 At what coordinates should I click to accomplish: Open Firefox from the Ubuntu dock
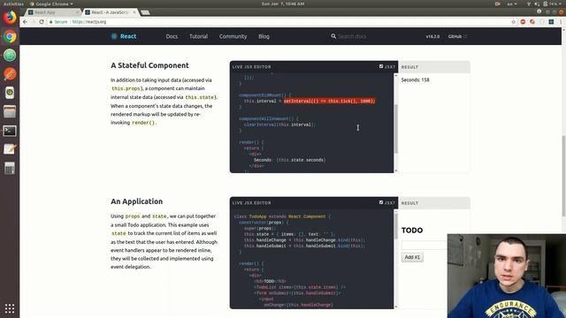point(10,18)
